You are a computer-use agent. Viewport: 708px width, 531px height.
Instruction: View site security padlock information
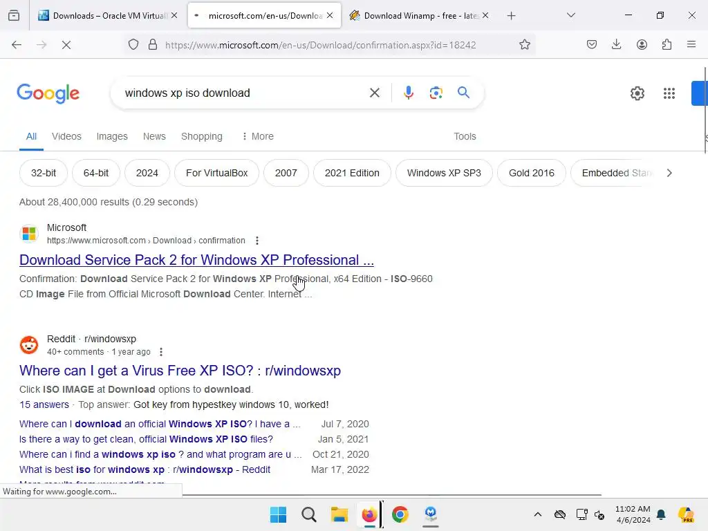[x=153, y=45]
